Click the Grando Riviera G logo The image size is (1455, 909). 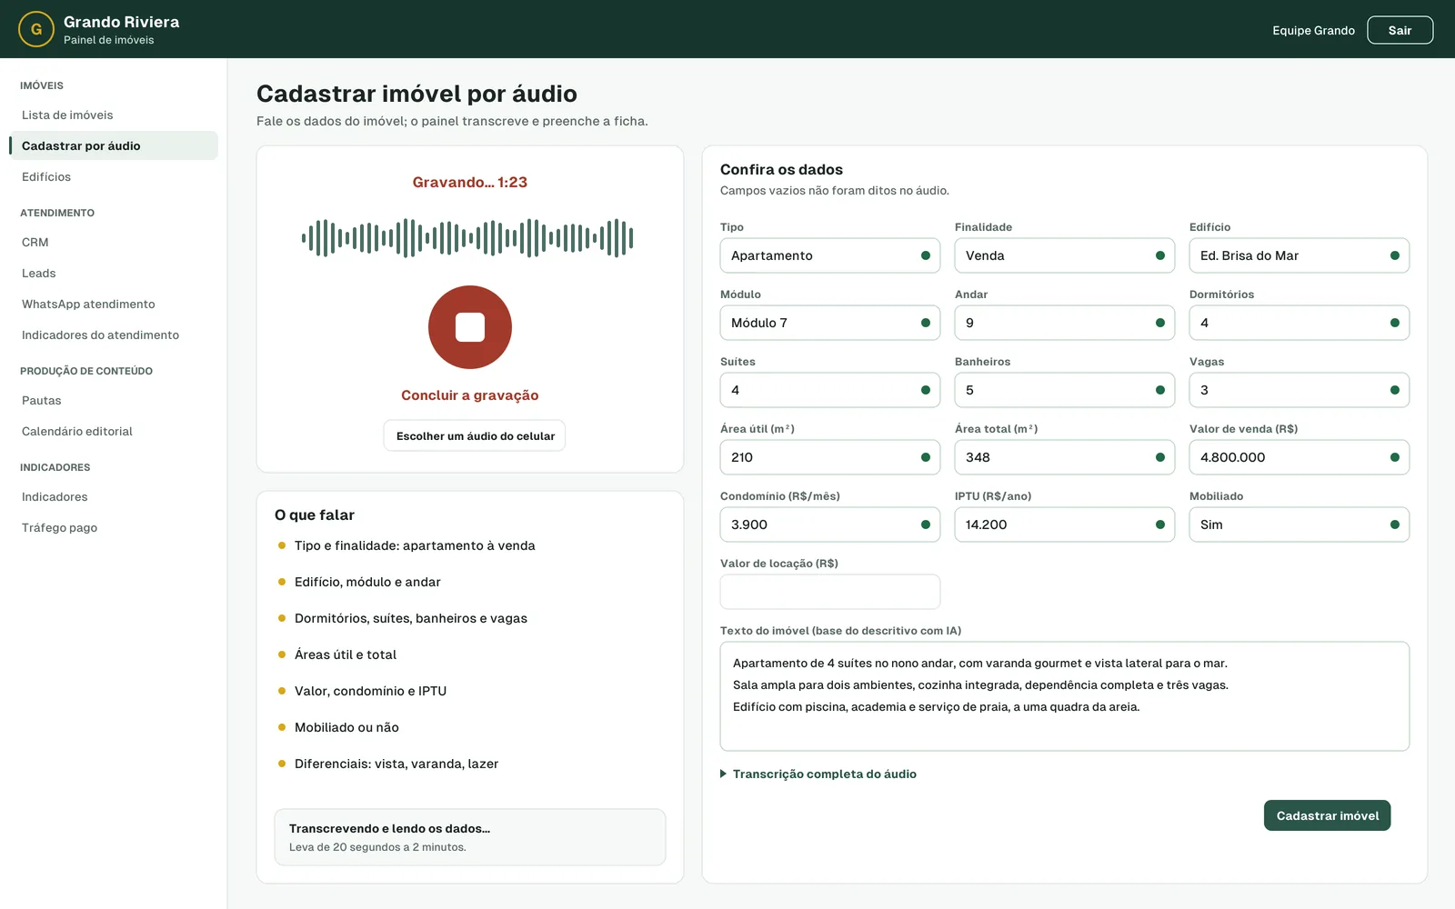[36, 29]
